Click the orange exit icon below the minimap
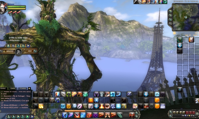 [x=175, y=33]
